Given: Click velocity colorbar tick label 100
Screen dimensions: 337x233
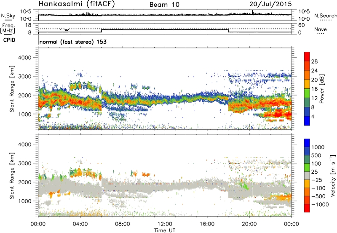Looking at the screenshot, I should (316, 164).
